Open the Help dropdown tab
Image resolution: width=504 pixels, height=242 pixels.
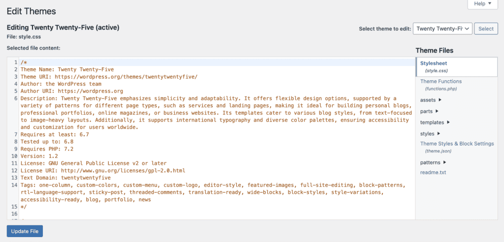(482, 4)
